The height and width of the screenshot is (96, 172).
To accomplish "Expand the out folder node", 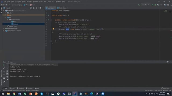I will (x=6, y=15).
